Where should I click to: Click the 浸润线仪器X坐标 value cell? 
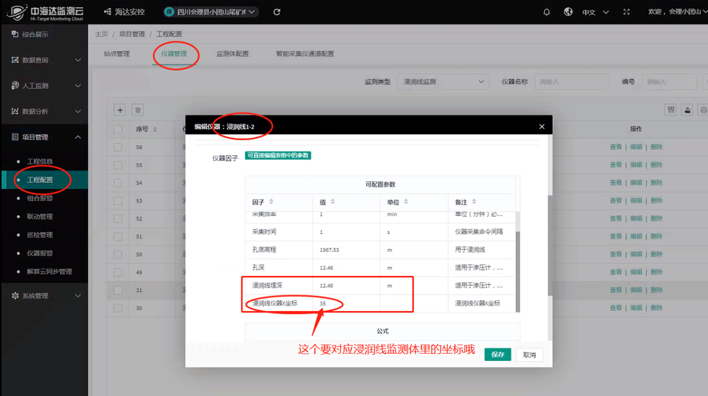(x=346, y=303)
